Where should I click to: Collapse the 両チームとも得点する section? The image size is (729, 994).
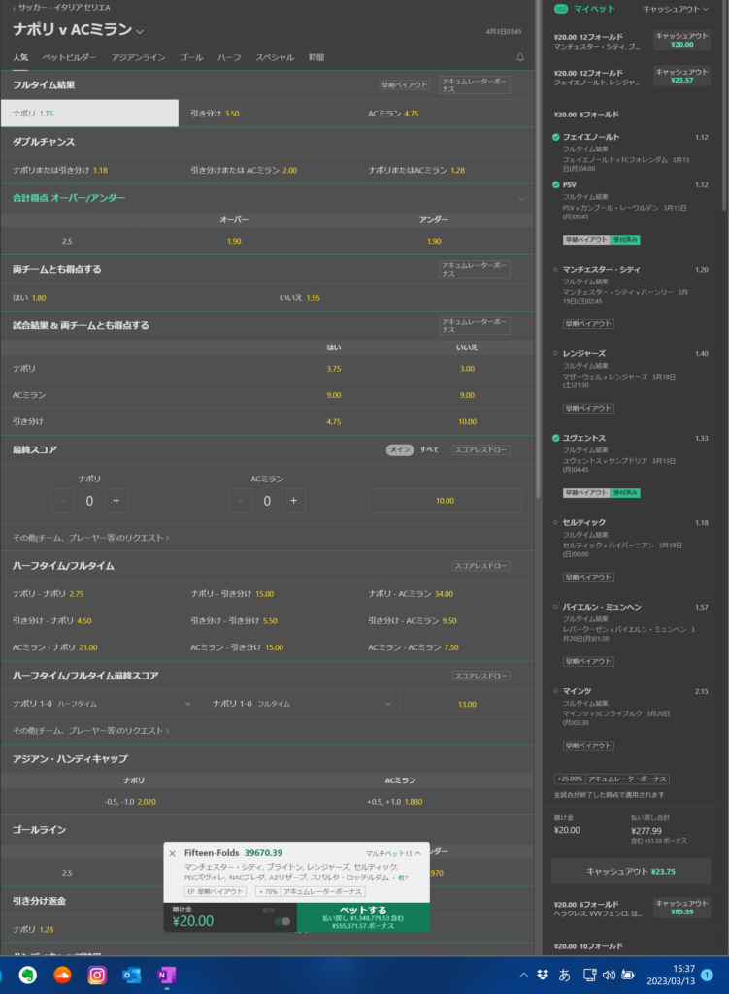[x=521, y=270]
